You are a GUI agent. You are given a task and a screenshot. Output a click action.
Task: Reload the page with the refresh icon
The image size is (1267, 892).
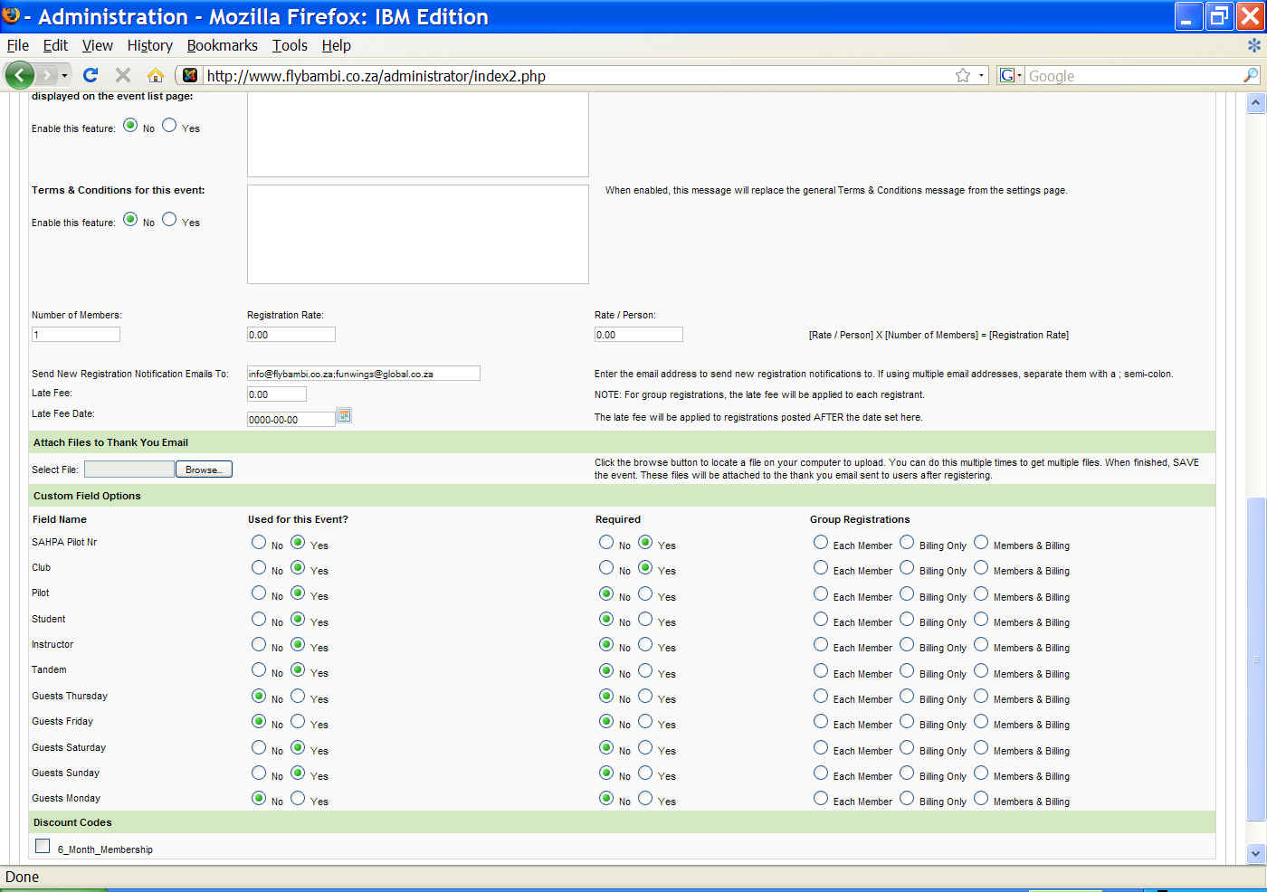click(90, 75)
